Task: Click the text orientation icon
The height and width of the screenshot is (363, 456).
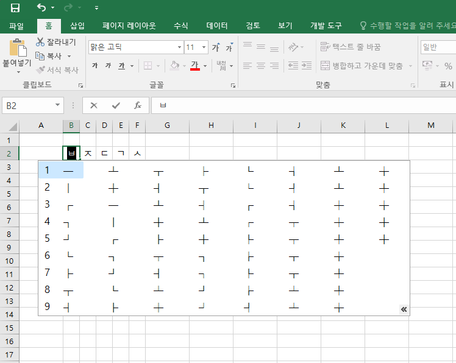Action: (293, 47)
